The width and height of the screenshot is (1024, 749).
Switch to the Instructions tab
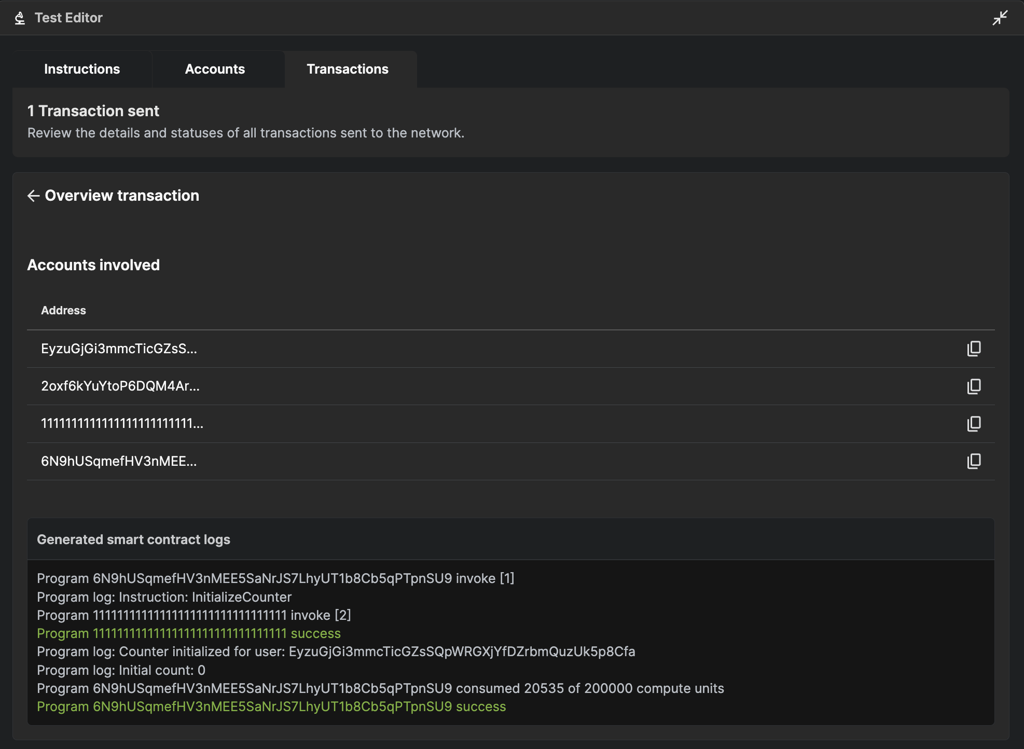(x=82, y=69)
